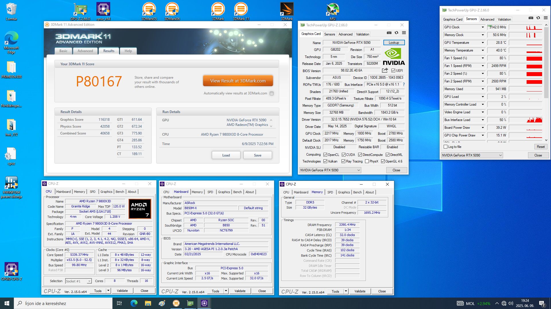Image resolution: width=551 pixels, height=309 pixels.
Task: Expand the GPU Temperature sensor dropdown
Action: 483,43
